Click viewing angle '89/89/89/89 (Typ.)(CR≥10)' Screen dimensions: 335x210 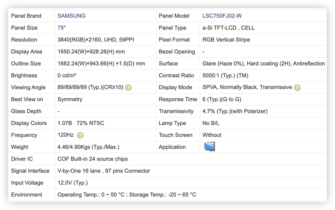coord(90,87)
